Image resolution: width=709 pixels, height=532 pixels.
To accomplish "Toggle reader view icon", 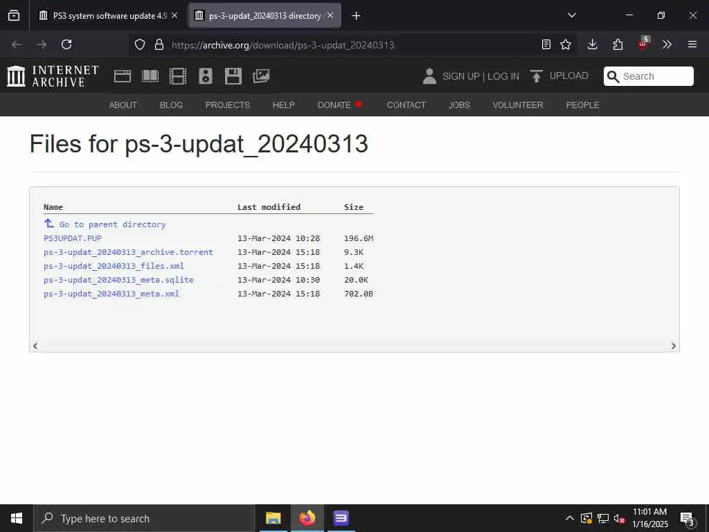I will [x=546, y=44].
